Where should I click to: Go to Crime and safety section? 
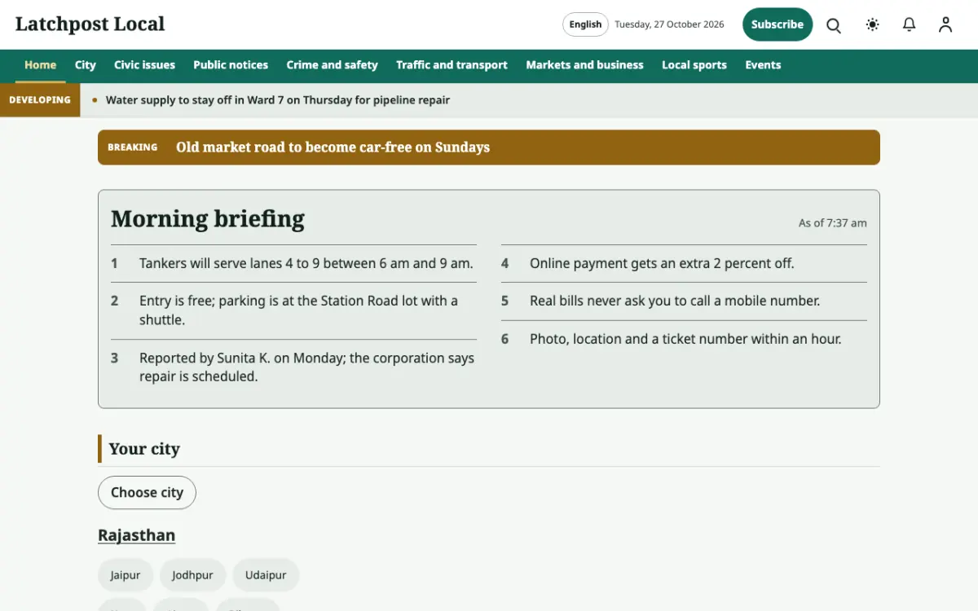[333, 65]
